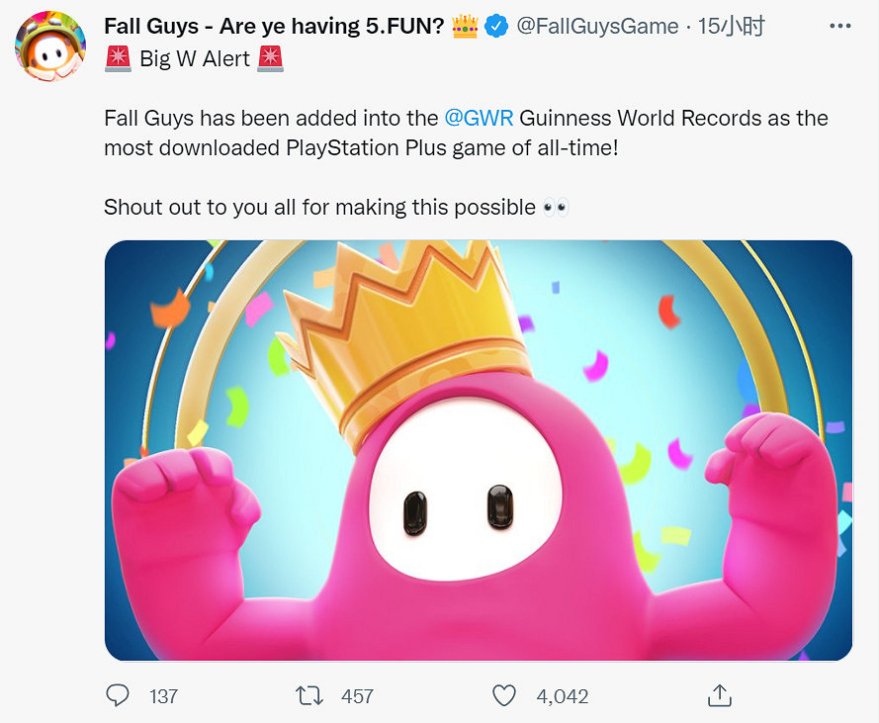The image size is (879, 723).
Task: Open the @FallGuysGame handle link
Action: click(x=599, y=27)
